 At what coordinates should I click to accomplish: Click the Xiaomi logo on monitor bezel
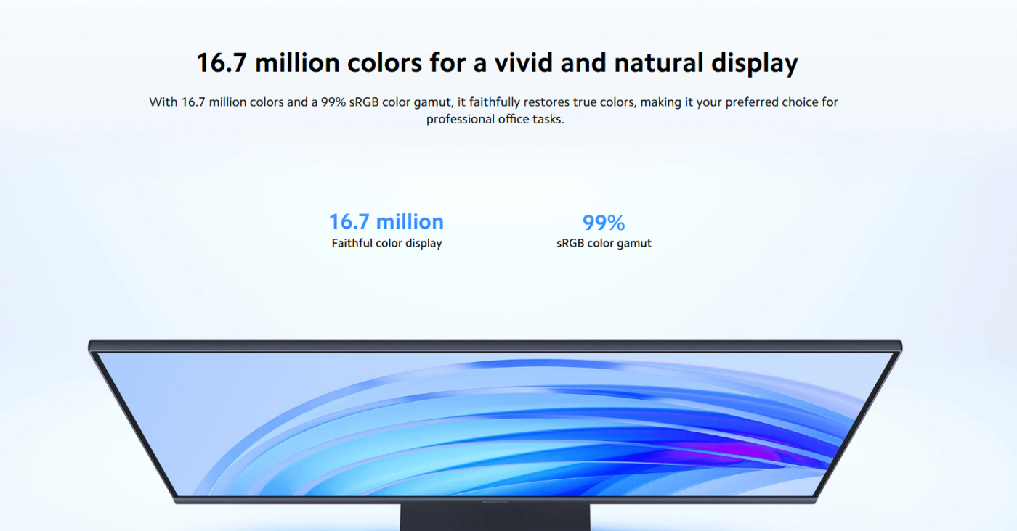tap(495, 501)
